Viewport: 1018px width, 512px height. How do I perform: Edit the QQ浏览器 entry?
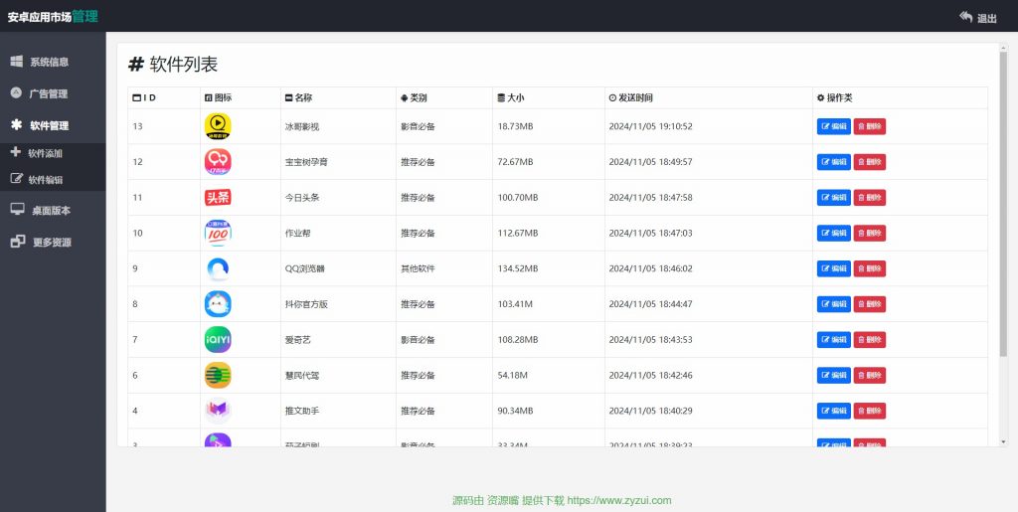(834, 268)
